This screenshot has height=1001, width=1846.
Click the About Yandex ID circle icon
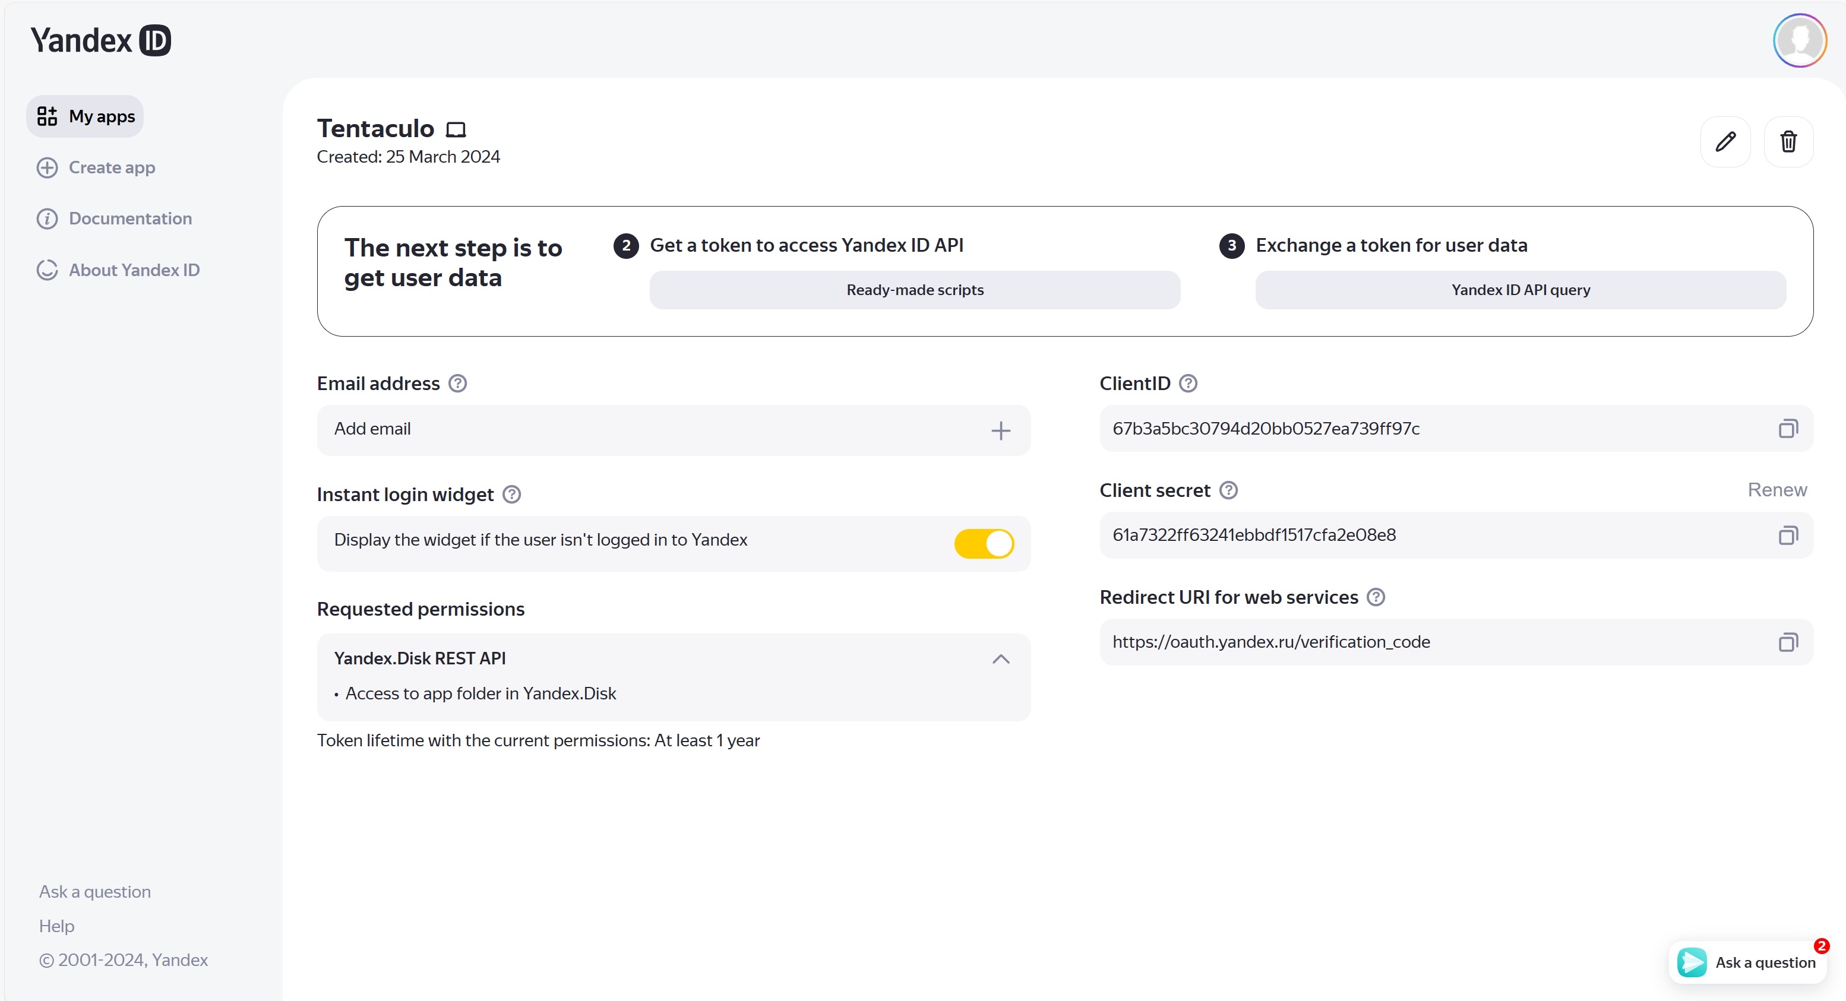[48, 270]
